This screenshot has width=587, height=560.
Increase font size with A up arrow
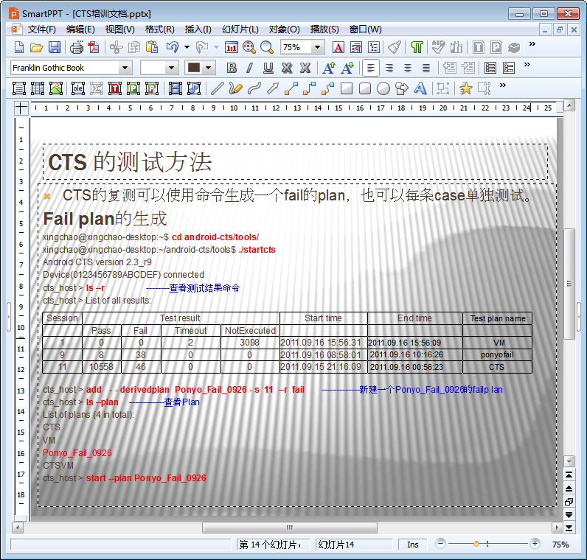point(329,68)
